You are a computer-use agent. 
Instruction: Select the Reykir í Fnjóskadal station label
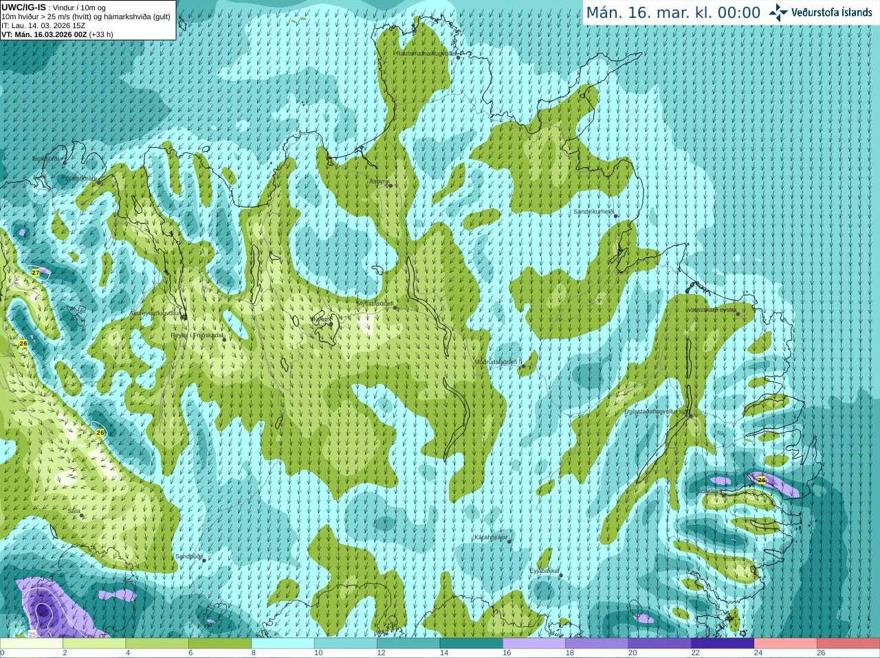(197, 336)
